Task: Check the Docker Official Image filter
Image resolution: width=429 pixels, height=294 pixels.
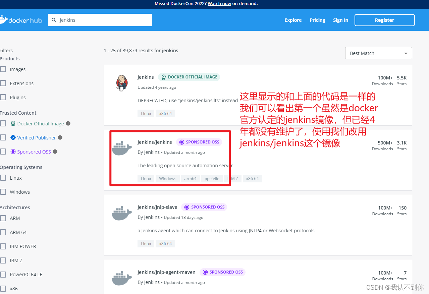Action: tap(3, 123)
